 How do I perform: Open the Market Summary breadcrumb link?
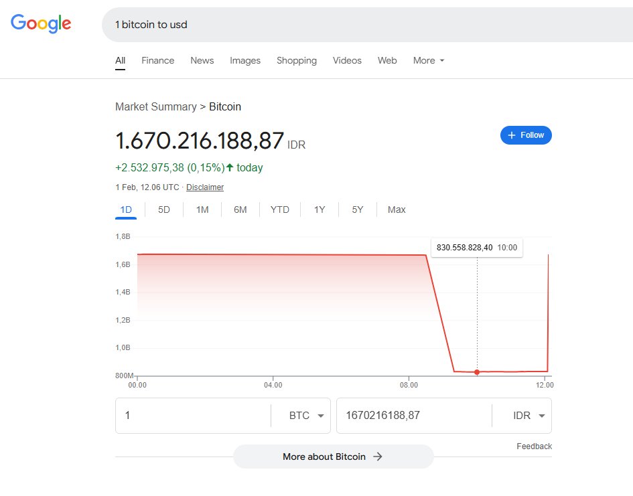[x=156, y=106]
